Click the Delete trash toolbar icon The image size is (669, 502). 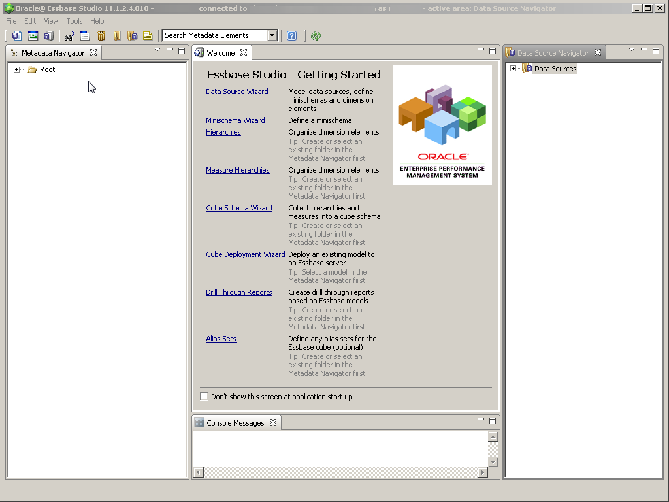click(x=101, y=35)
